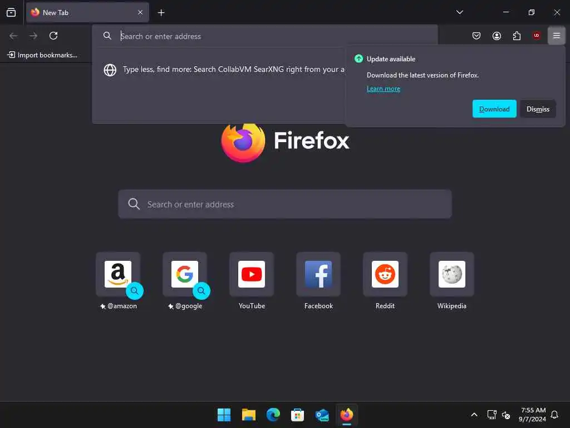Click the @google label text

tap(189, 306)
